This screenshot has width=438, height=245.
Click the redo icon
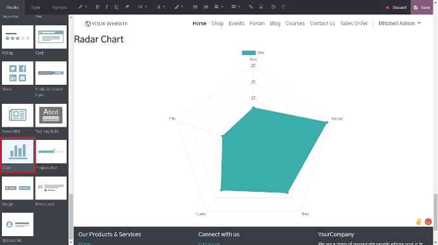[x=283, y=7]
